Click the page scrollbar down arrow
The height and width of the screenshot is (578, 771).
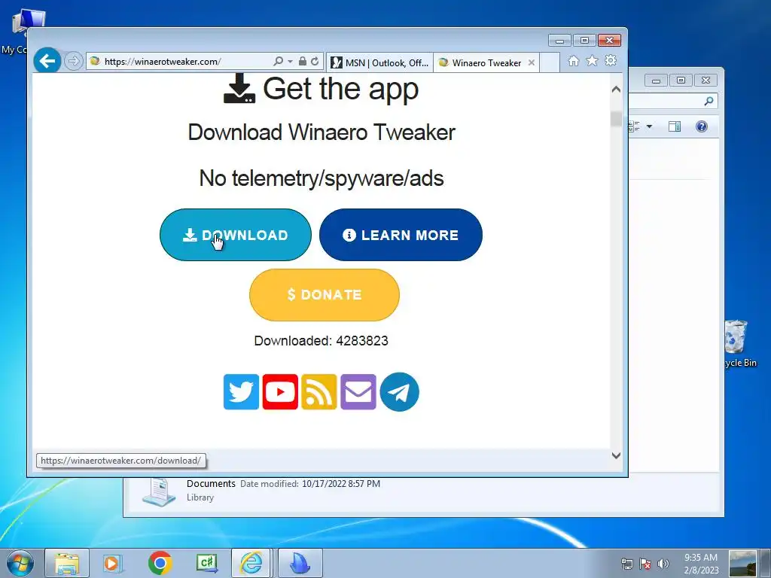616,455
